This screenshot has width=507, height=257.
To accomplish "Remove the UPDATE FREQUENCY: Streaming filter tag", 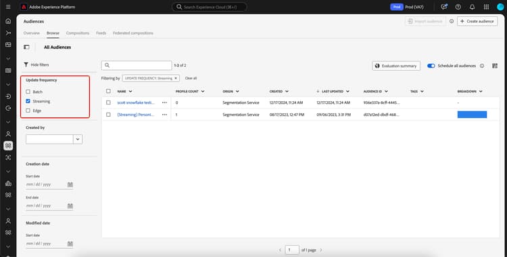I will tap(176, 78).
